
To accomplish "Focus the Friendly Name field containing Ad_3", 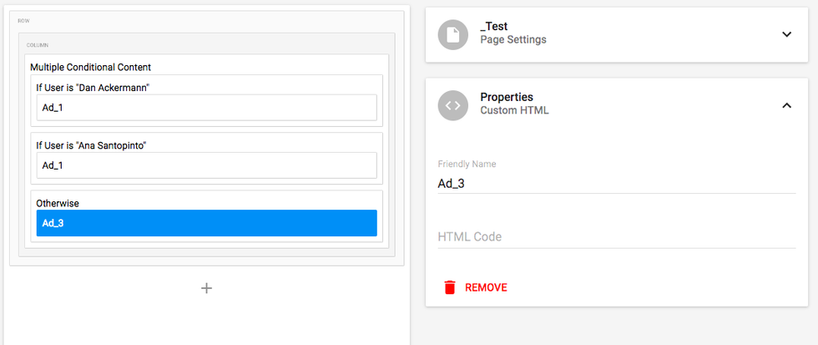I will [x=616, y=184].
